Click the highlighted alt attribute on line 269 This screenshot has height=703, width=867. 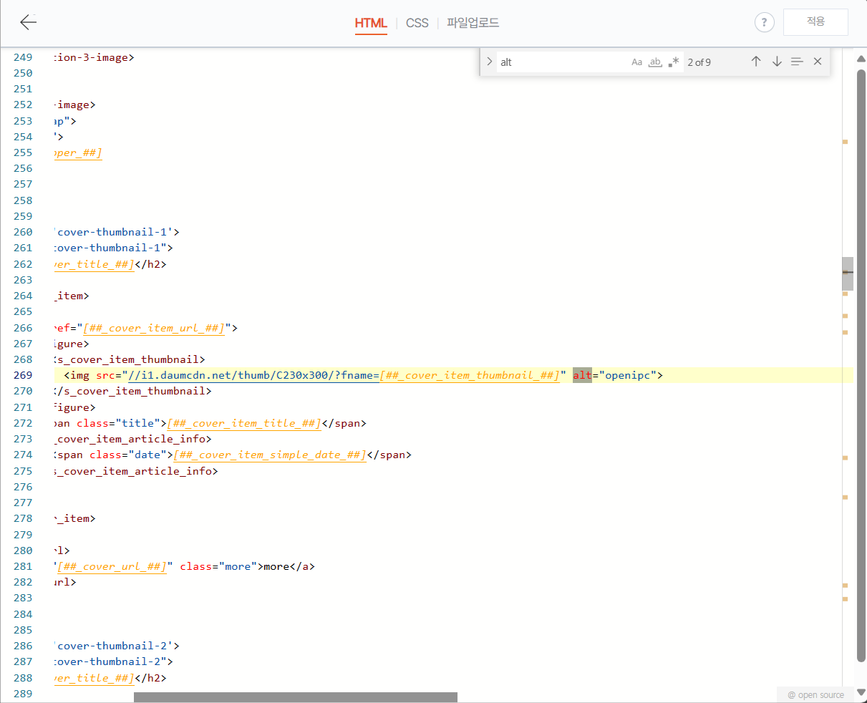(582, 375)
